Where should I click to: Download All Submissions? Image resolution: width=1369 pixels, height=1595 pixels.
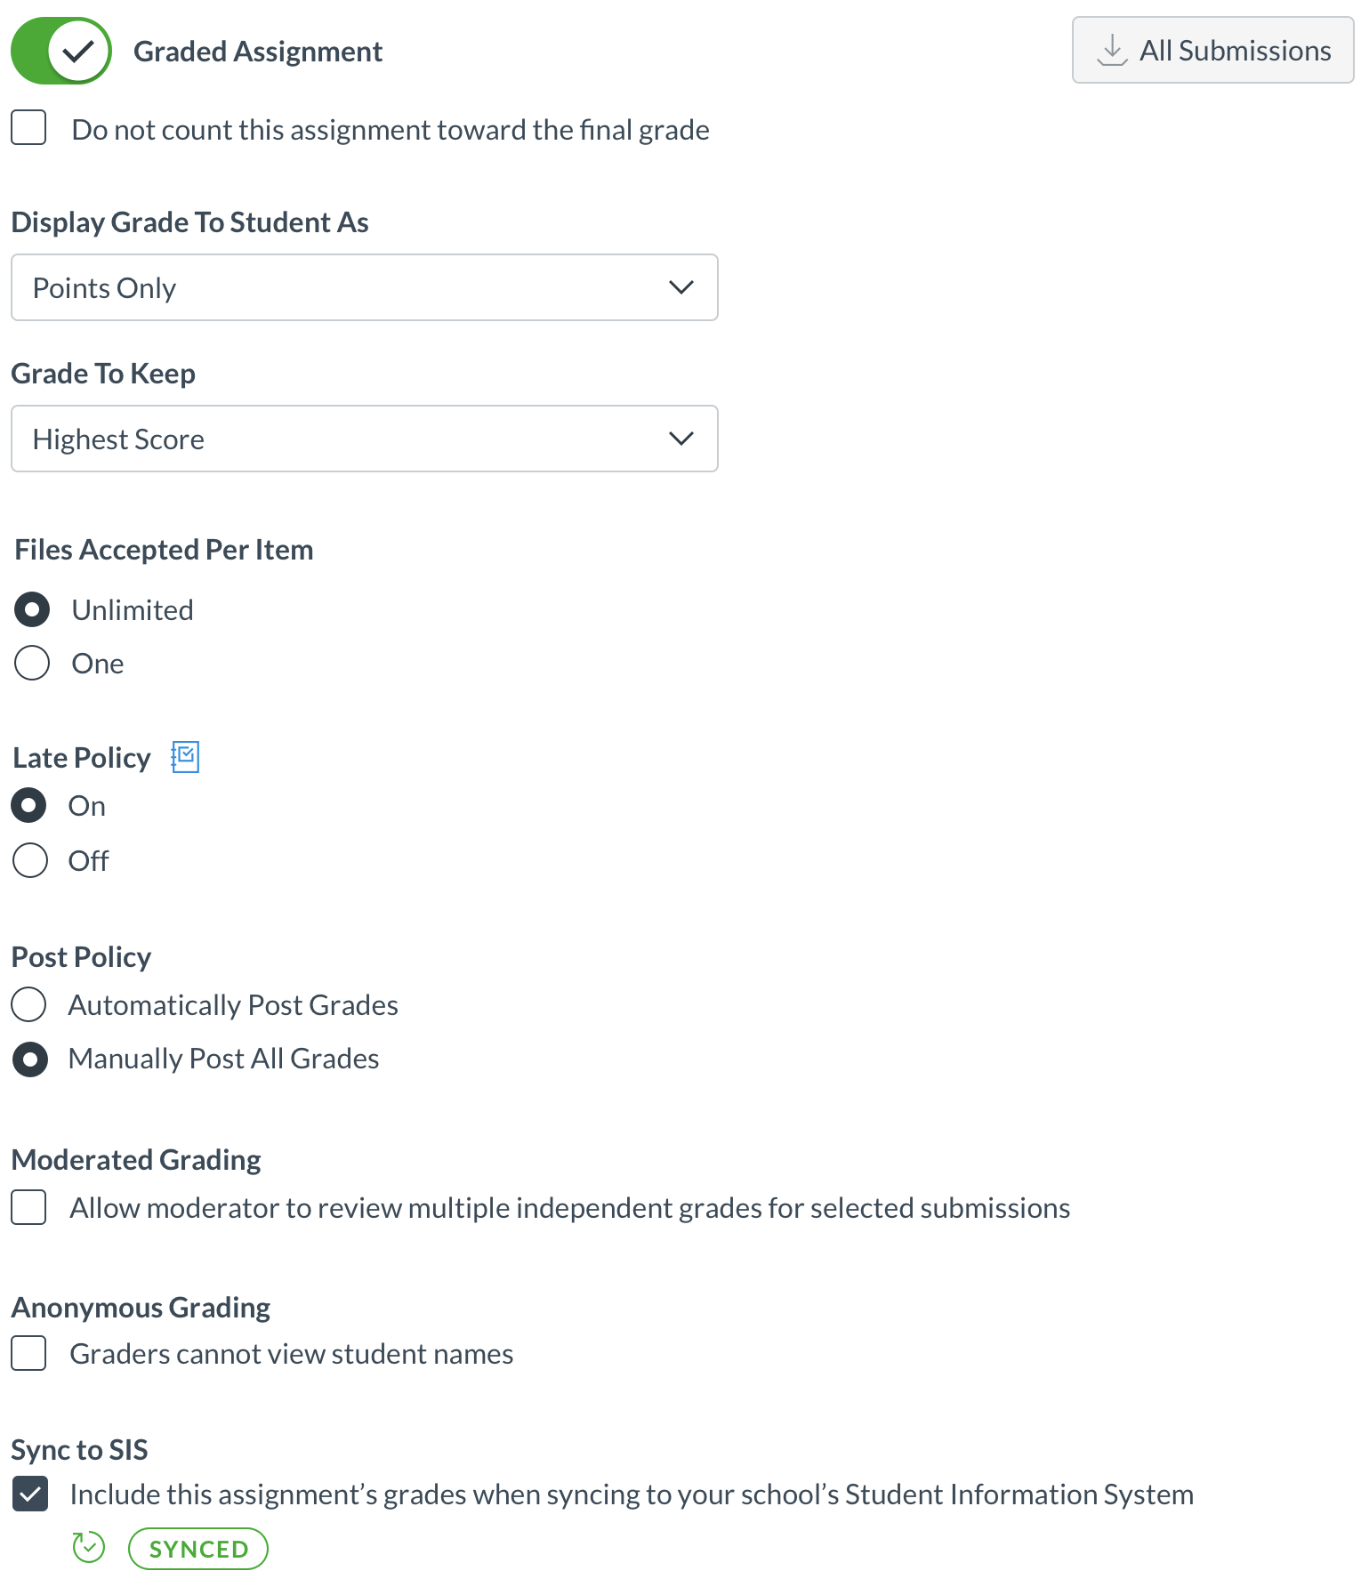1212,51
